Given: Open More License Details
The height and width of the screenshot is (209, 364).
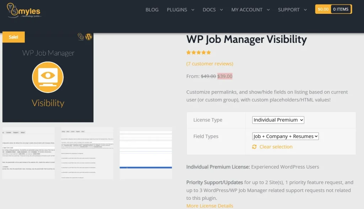Looking at the screenshot, I should (x=209, y=205).
